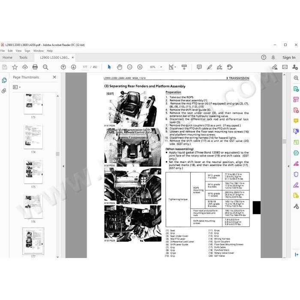Select the page 174 thumbnail
The image size is (300, 300).
point(33,137)
